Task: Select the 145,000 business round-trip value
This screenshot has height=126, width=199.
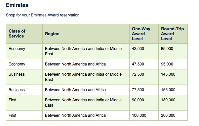Action: coord(168,74)
